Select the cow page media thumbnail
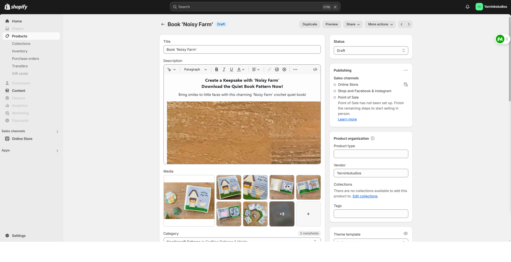This screenshot has height=262, width=511. pyautogui.click(x=282, y=187)
